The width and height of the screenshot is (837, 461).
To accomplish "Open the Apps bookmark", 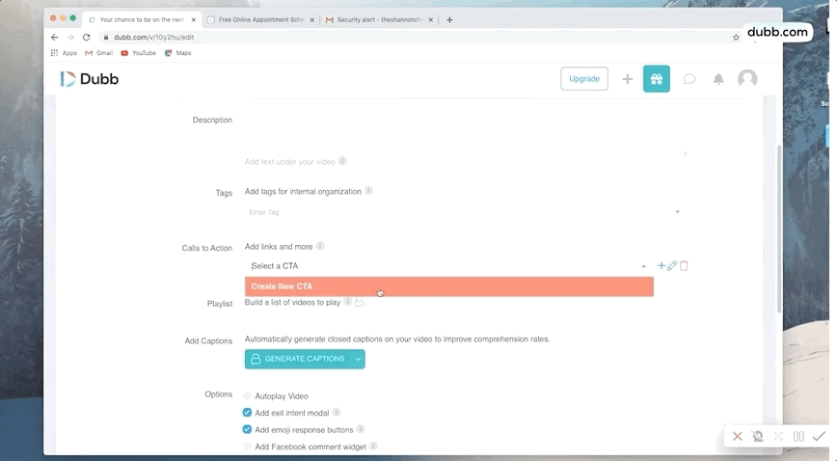I will (x=64, y=53).
